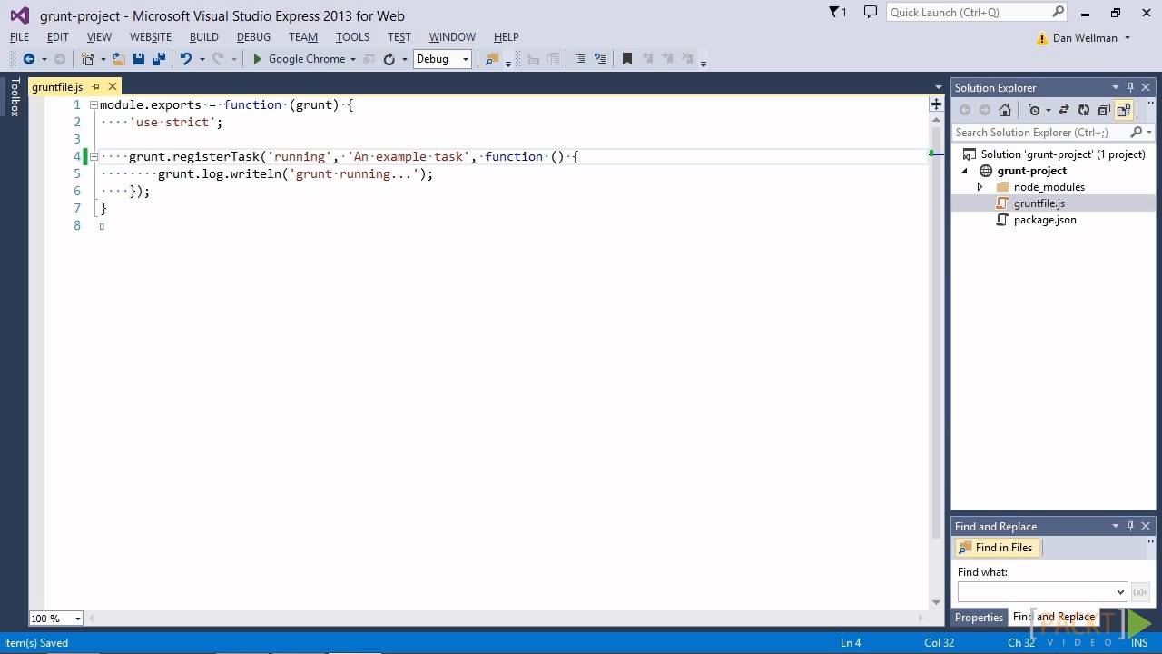Click the search magnifier in Solution Explorer
Viewport: 1162px width, 654px height.
click(1136, 133)
